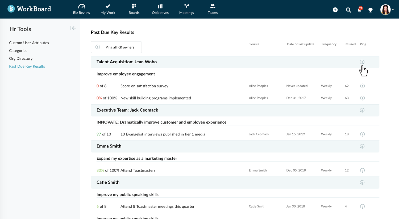Open New skill building programs key result

point(156,98)
